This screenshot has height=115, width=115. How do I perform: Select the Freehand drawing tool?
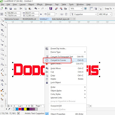2,40
